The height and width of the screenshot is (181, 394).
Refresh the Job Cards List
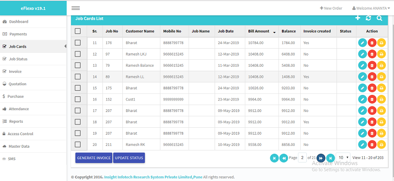point(369,18)
